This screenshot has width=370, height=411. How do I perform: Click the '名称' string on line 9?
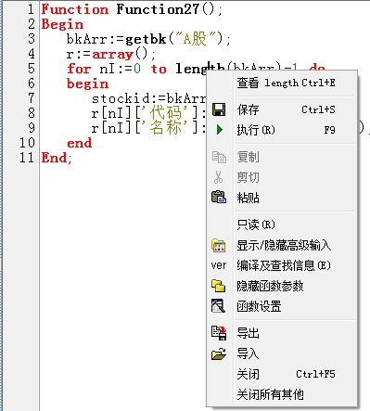click(166, 128)
